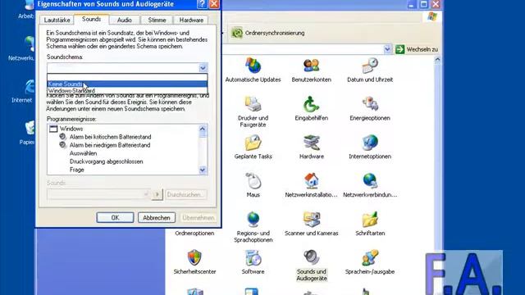Open Sicherheitscenter applet
This screenshot has height=295, width=525.
[194, 262]
